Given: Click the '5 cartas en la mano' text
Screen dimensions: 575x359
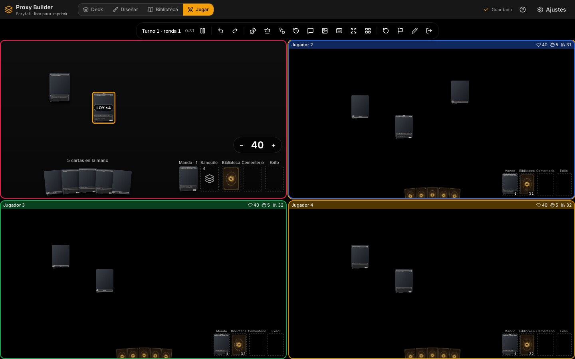Looking at the screenshot, I should 88,160.
